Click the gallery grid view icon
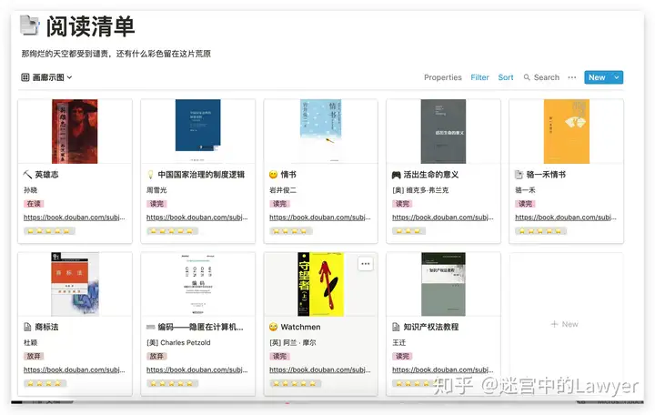Image resolution: width=655 pixels, height=415 pixels. tap(25, 77)
